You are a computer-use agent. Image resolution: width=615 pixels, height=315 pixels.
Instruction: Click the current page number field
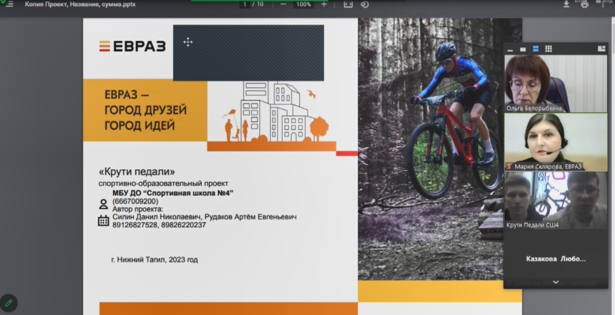[245, 4]
